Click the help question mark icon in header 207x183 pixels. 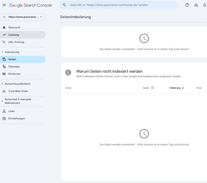point(187,5)
